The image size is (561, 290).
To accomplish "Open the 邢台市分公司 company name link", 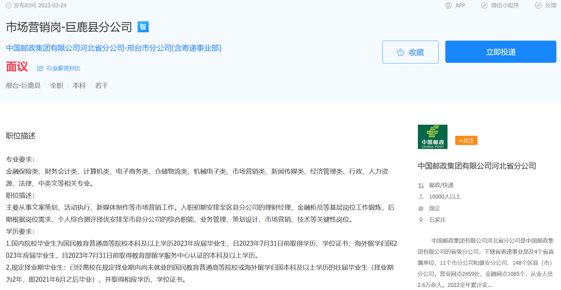I will pyautogui.click(x=114, y=48).
